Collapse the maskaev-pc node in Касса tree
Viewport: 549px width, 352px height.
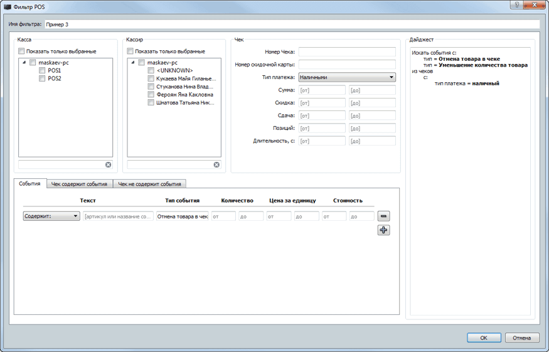tap(23, 63)
